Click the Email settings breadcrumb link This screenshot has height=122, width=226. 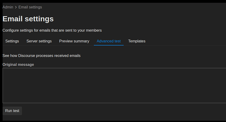pos(30,7)
